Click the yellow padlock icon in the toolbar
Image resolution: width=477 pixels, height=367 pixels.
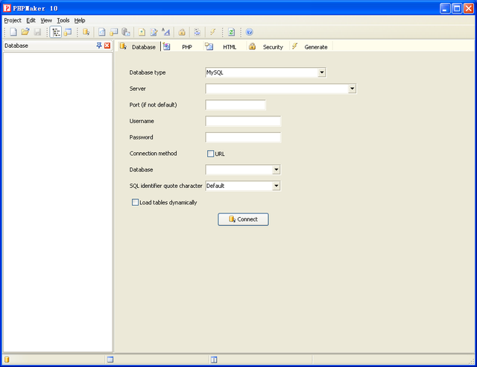181,32
